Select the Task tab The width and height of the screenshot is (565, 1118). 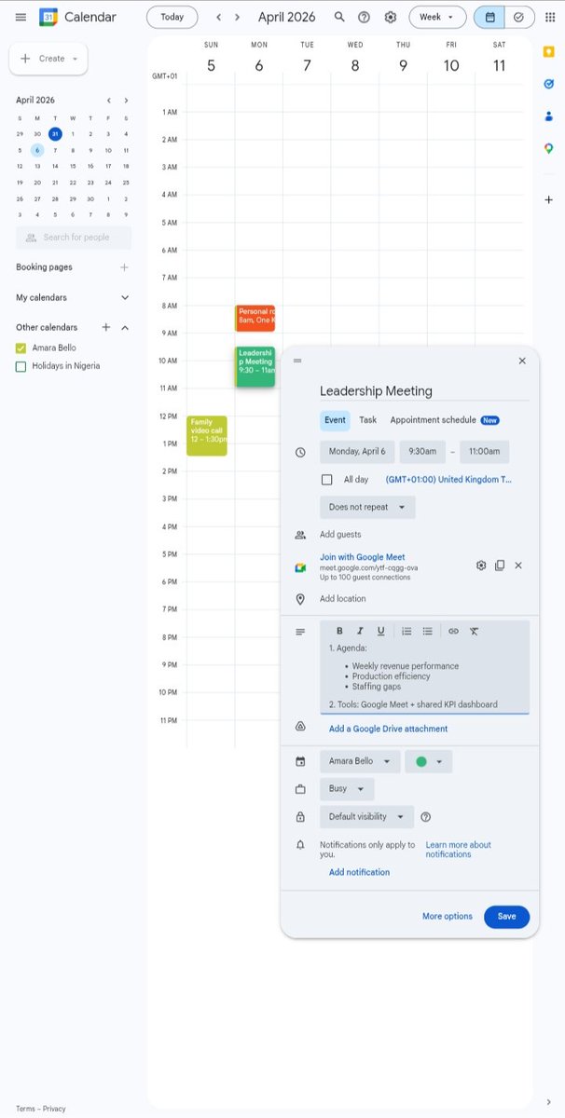pos(368,420)
